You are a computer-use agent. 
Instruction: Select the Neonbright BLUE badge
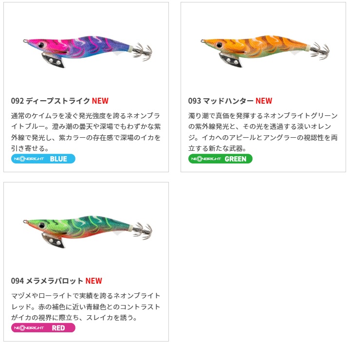43,159
